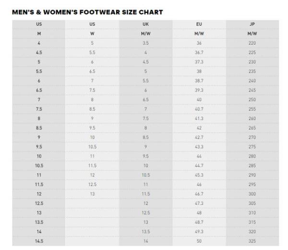Select US women's size 13 cell

(x=92, y=194)
